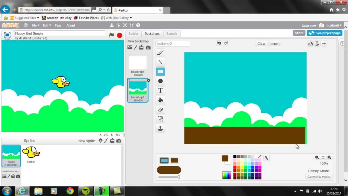
Task: Open the dcallanit account dropdown
Action: 334,25
